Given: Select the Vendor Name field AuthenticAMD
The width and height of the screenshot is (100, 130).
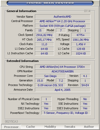Looking at the screenshot, I should pyautogui.click(x=63, y=17).
